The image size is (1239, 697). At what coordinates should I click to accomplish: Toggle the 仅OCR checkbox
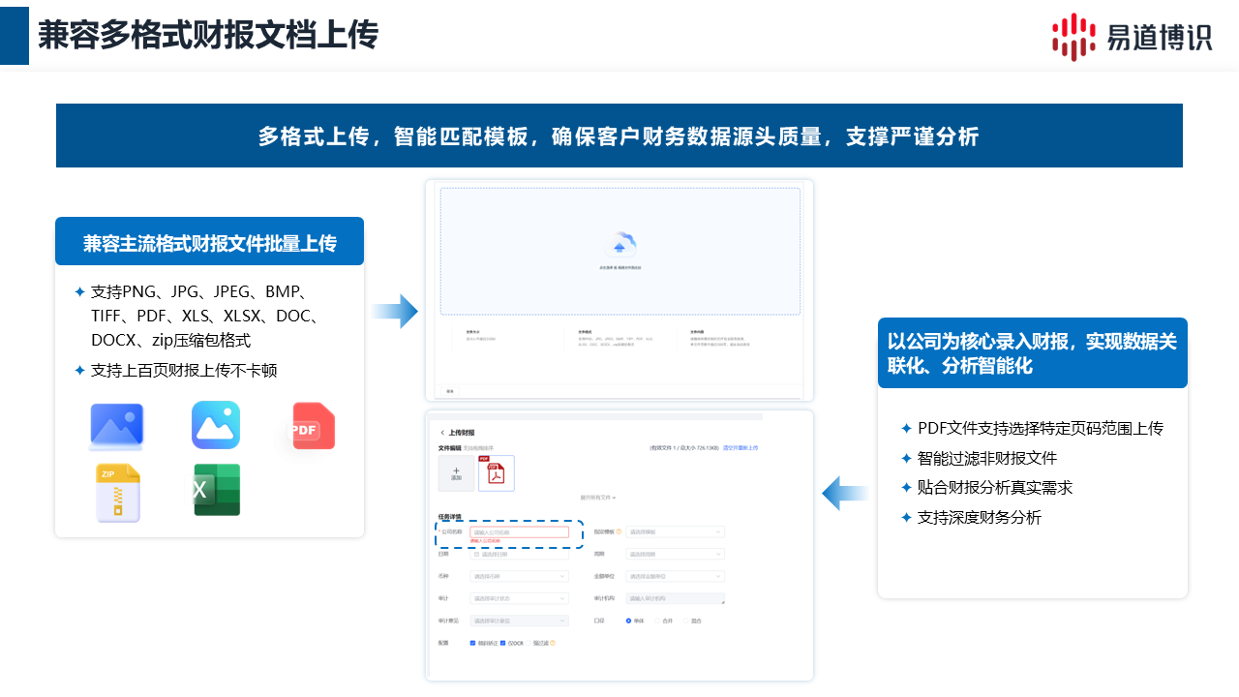pos(503,643)
